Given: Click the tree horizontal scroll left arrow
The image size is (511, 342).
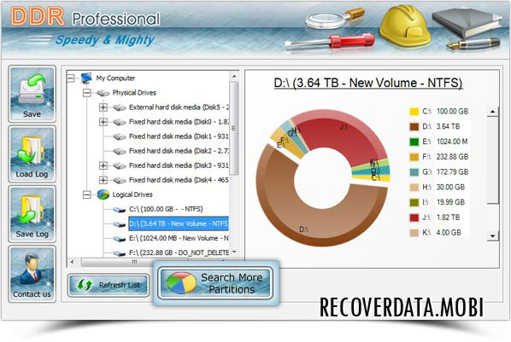Looking at the screenshot, I should tap(73, 262).
